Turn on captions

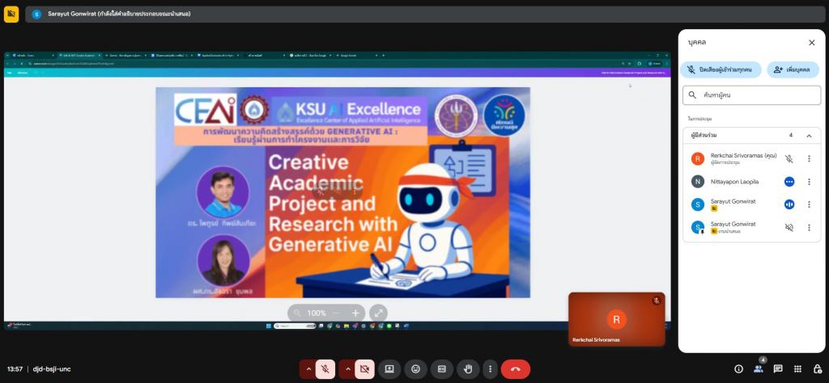[x=441, y=369]
